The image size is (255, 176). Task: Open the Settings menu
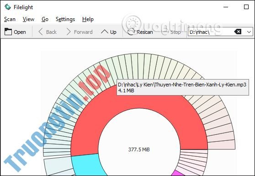[x=65, y=19]
